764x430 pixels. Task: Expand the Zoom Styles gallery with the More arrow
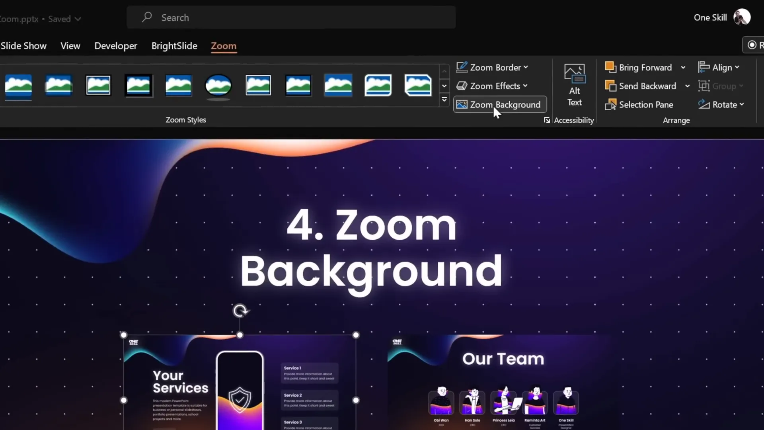tap(444, 100)
